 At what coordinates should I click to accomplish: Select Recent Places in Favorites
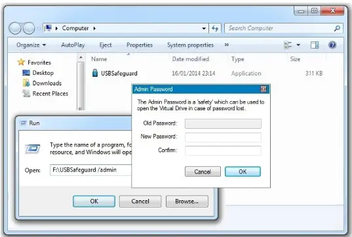[x=50, y=93]
